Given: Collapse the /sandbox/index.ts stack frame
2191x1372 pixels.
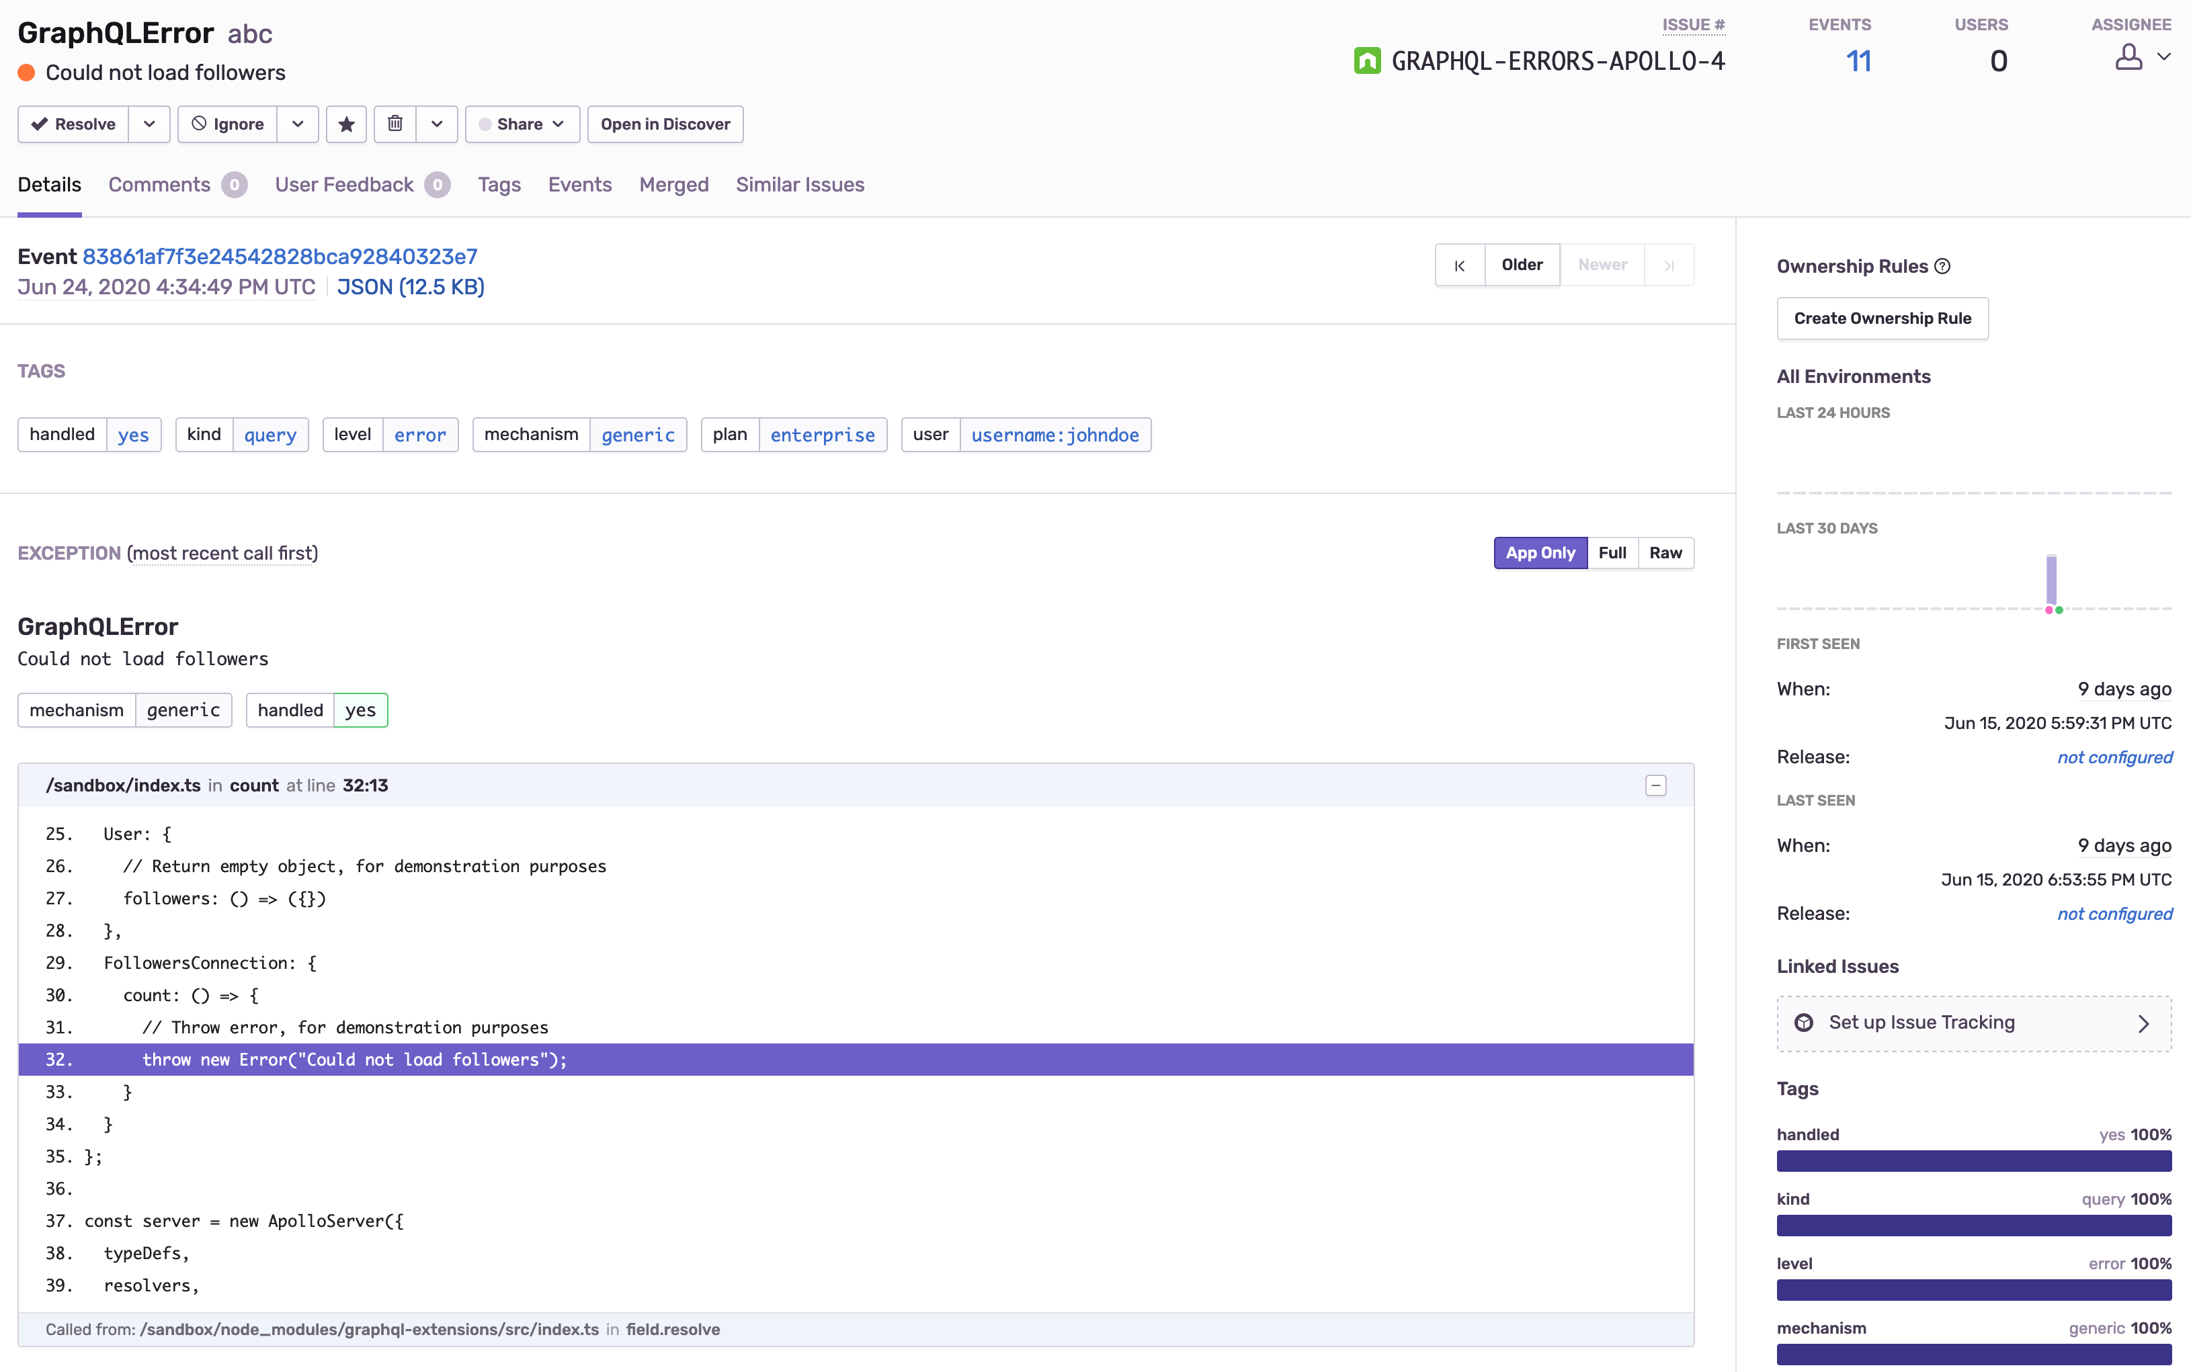Looking at the screenshot, I should [1655, 786].
